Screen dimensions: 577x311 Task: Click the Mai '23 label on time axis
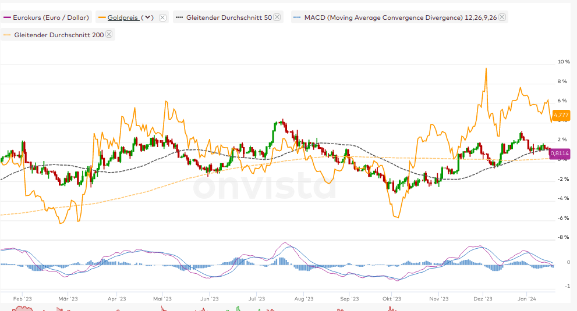(x=162, y=299)
